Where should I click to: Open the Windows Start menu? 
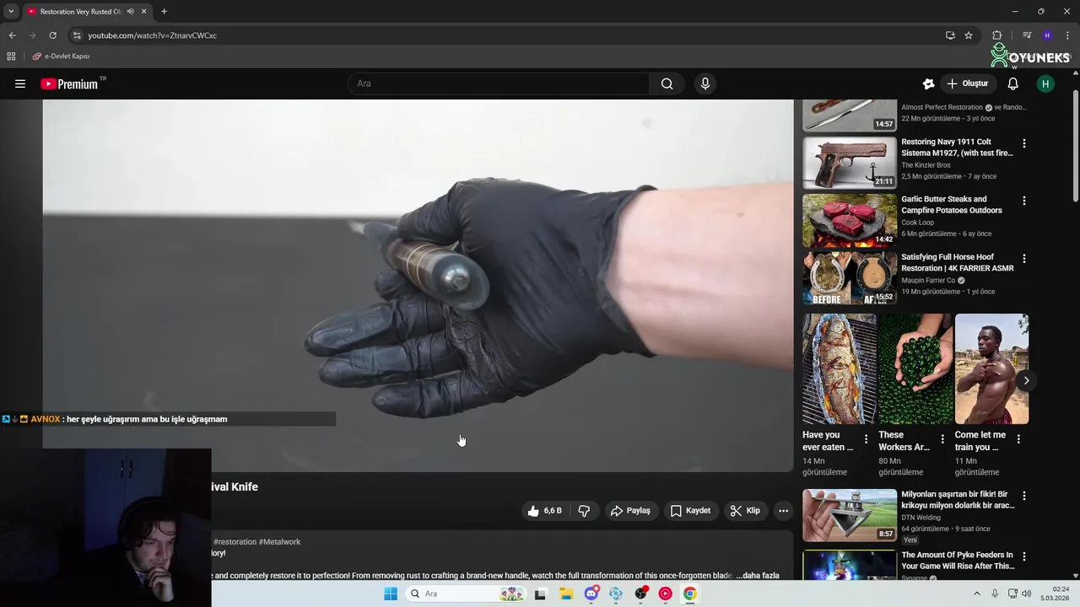[x=390, y=594]
